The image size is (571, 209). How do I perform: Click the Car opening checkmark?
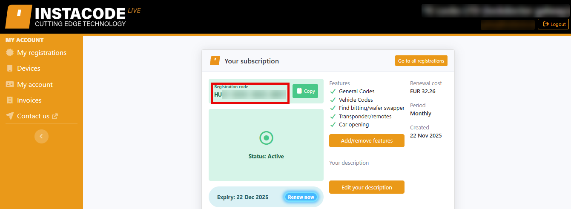333,125
